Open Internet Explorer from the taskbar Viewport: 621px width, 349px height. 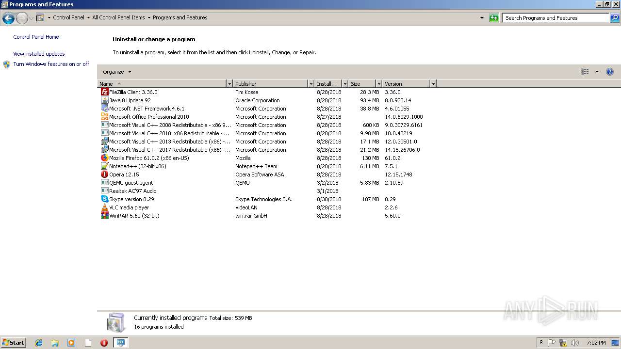coord(39,343)
